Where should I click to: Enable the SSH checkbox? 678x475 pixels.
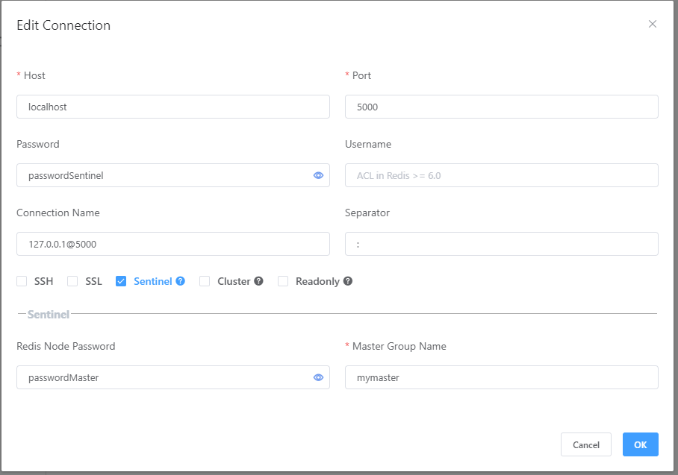point(22,281)
